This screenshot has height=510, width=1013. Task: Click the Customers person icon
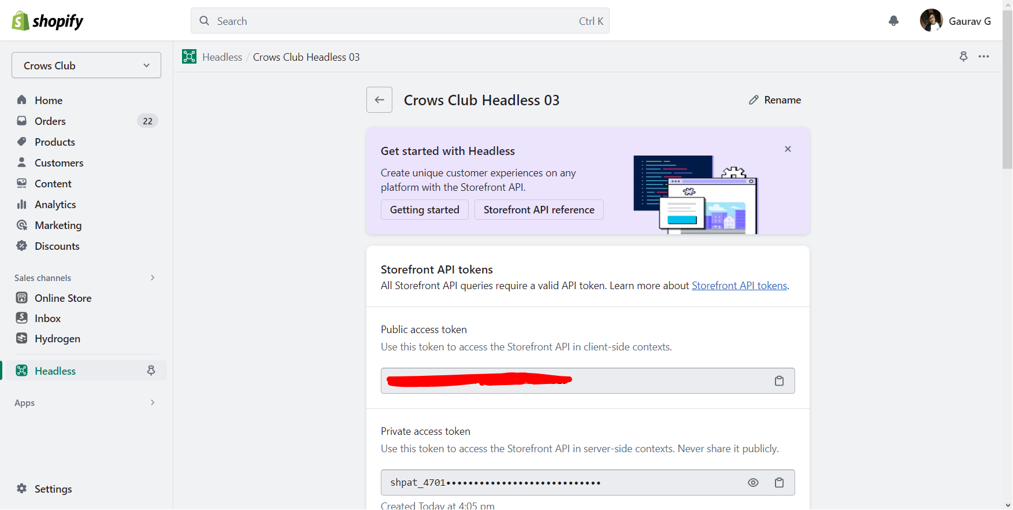click(x=22, y=162)
